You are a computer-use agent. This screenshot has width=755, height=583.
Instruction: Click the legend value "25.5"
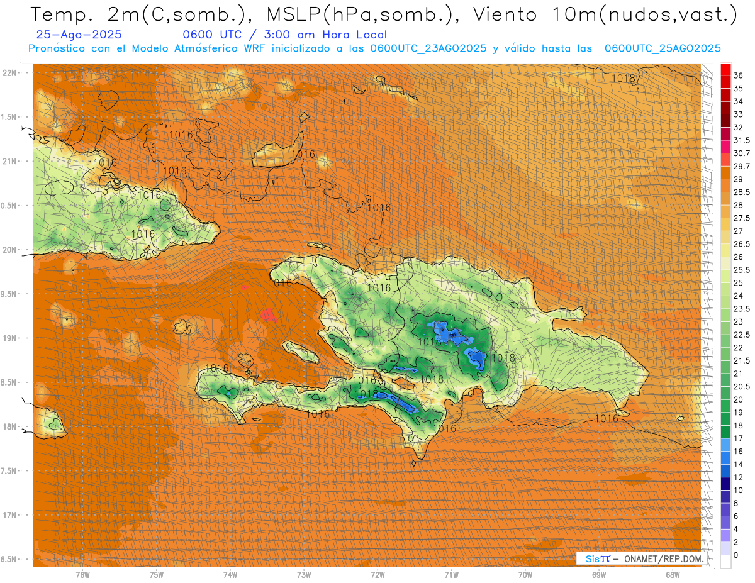point(742,270)
